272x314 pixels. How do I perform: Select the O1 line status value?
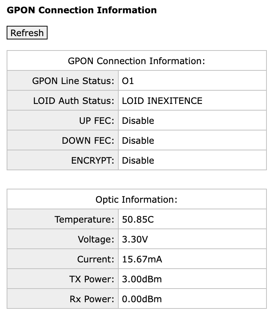tap(128, 81)
